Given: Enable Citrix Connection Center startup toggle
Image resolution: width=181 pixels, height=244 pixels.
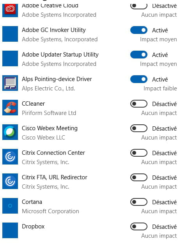Looking at the screenshot, I should pos(139,153).
